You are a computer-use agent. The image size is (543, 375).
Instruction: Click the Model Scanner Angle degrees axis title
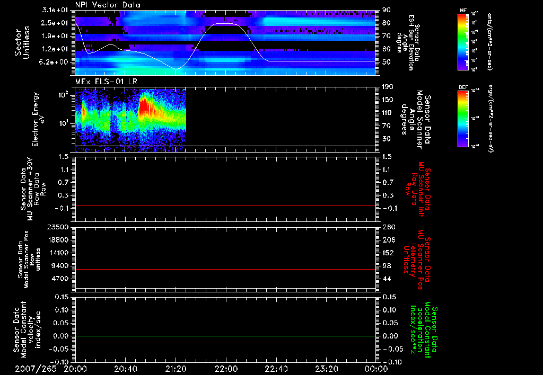417,120
